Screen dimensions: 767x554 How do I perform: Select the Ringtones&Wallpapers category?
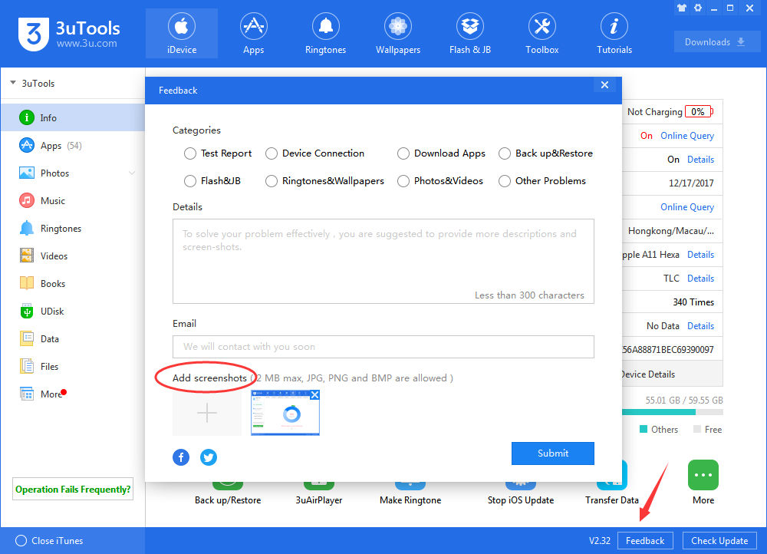[x=272, y=181]
